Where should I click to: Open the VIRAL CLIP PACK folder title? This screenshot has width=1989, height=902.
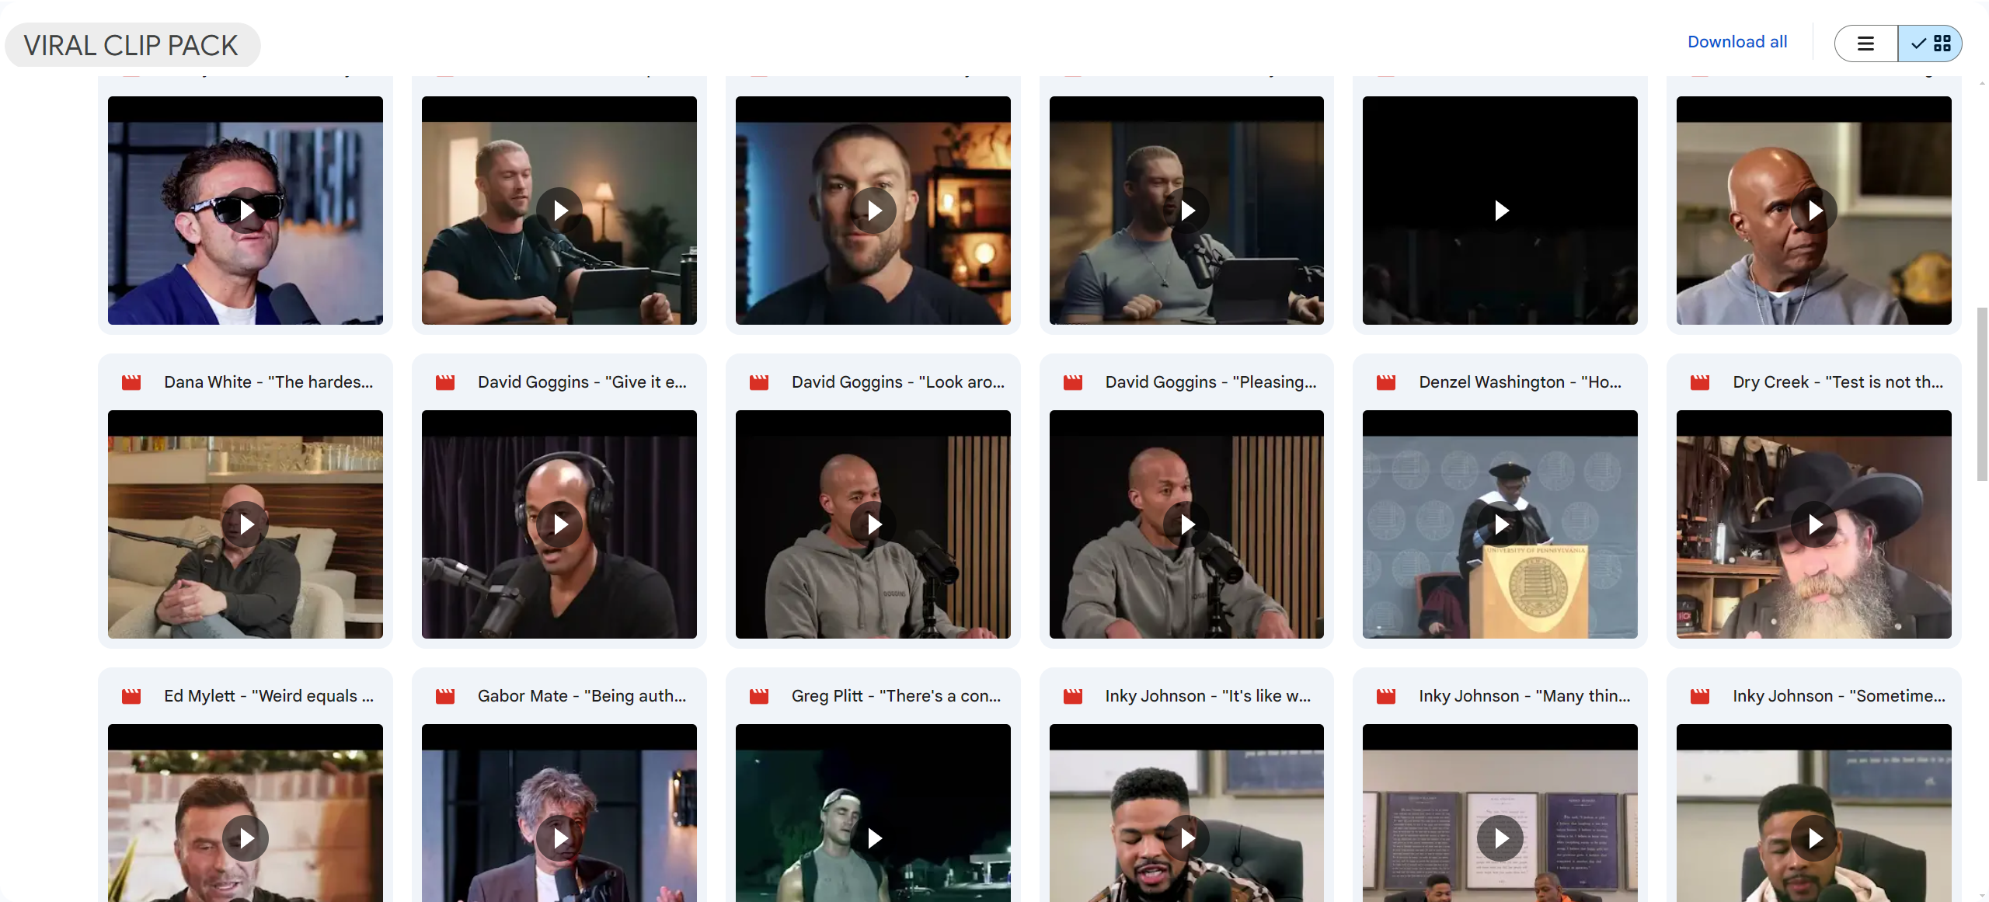131,45
